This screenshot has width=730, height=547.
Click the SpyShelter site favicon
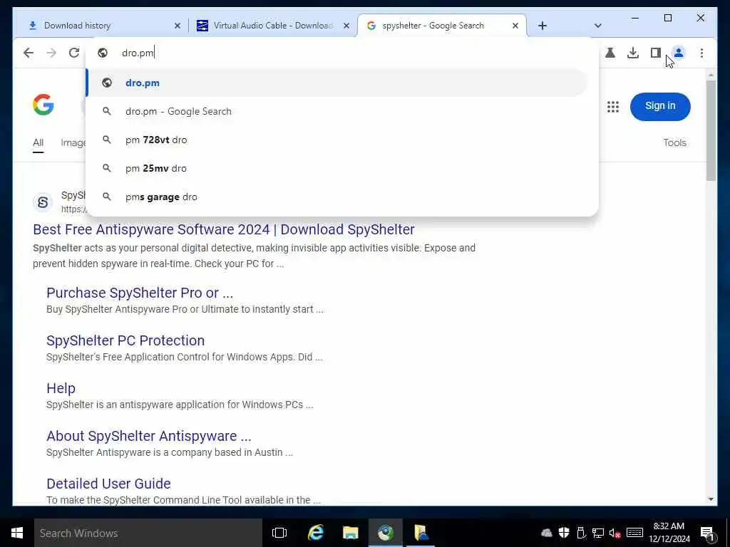(x=43, y=202)
